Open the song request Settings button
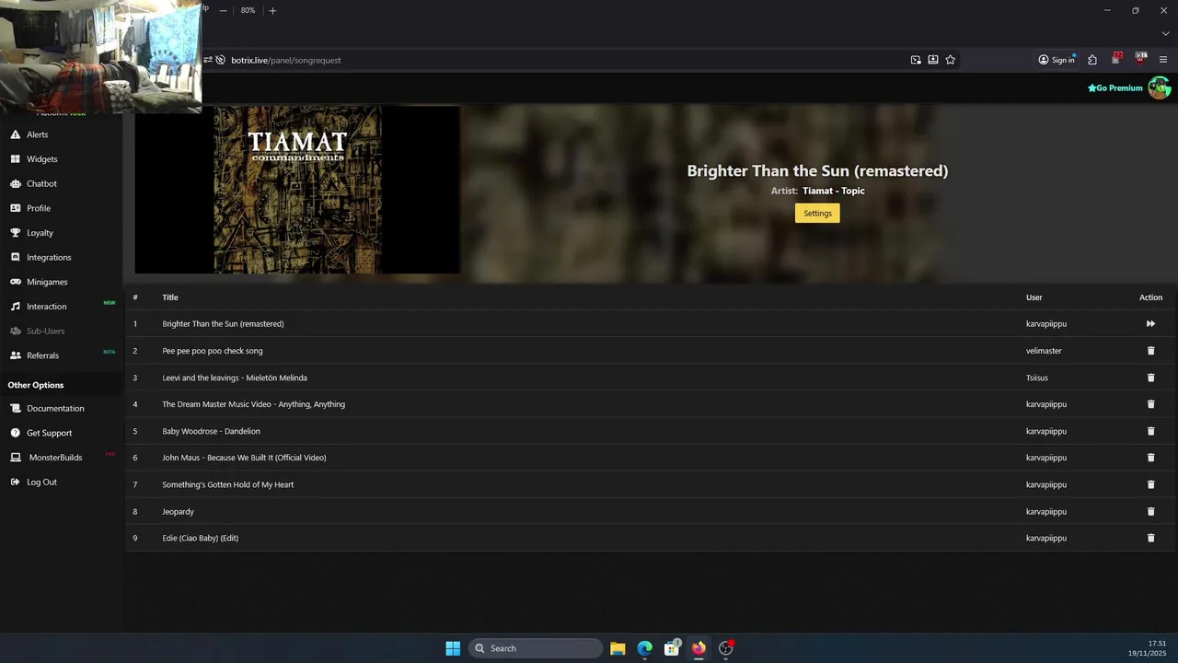Image resolution: width=1178 pixels, height=663 pixels. 817,213
